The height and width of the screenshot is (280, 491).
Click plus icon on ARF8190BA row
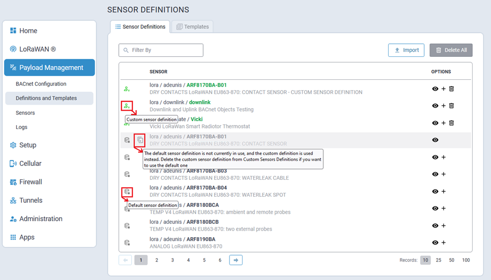(444, 243)
